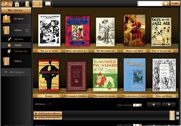Select the first History category with dropdown
Screen dimensions: 181x126
pos(16,30)
